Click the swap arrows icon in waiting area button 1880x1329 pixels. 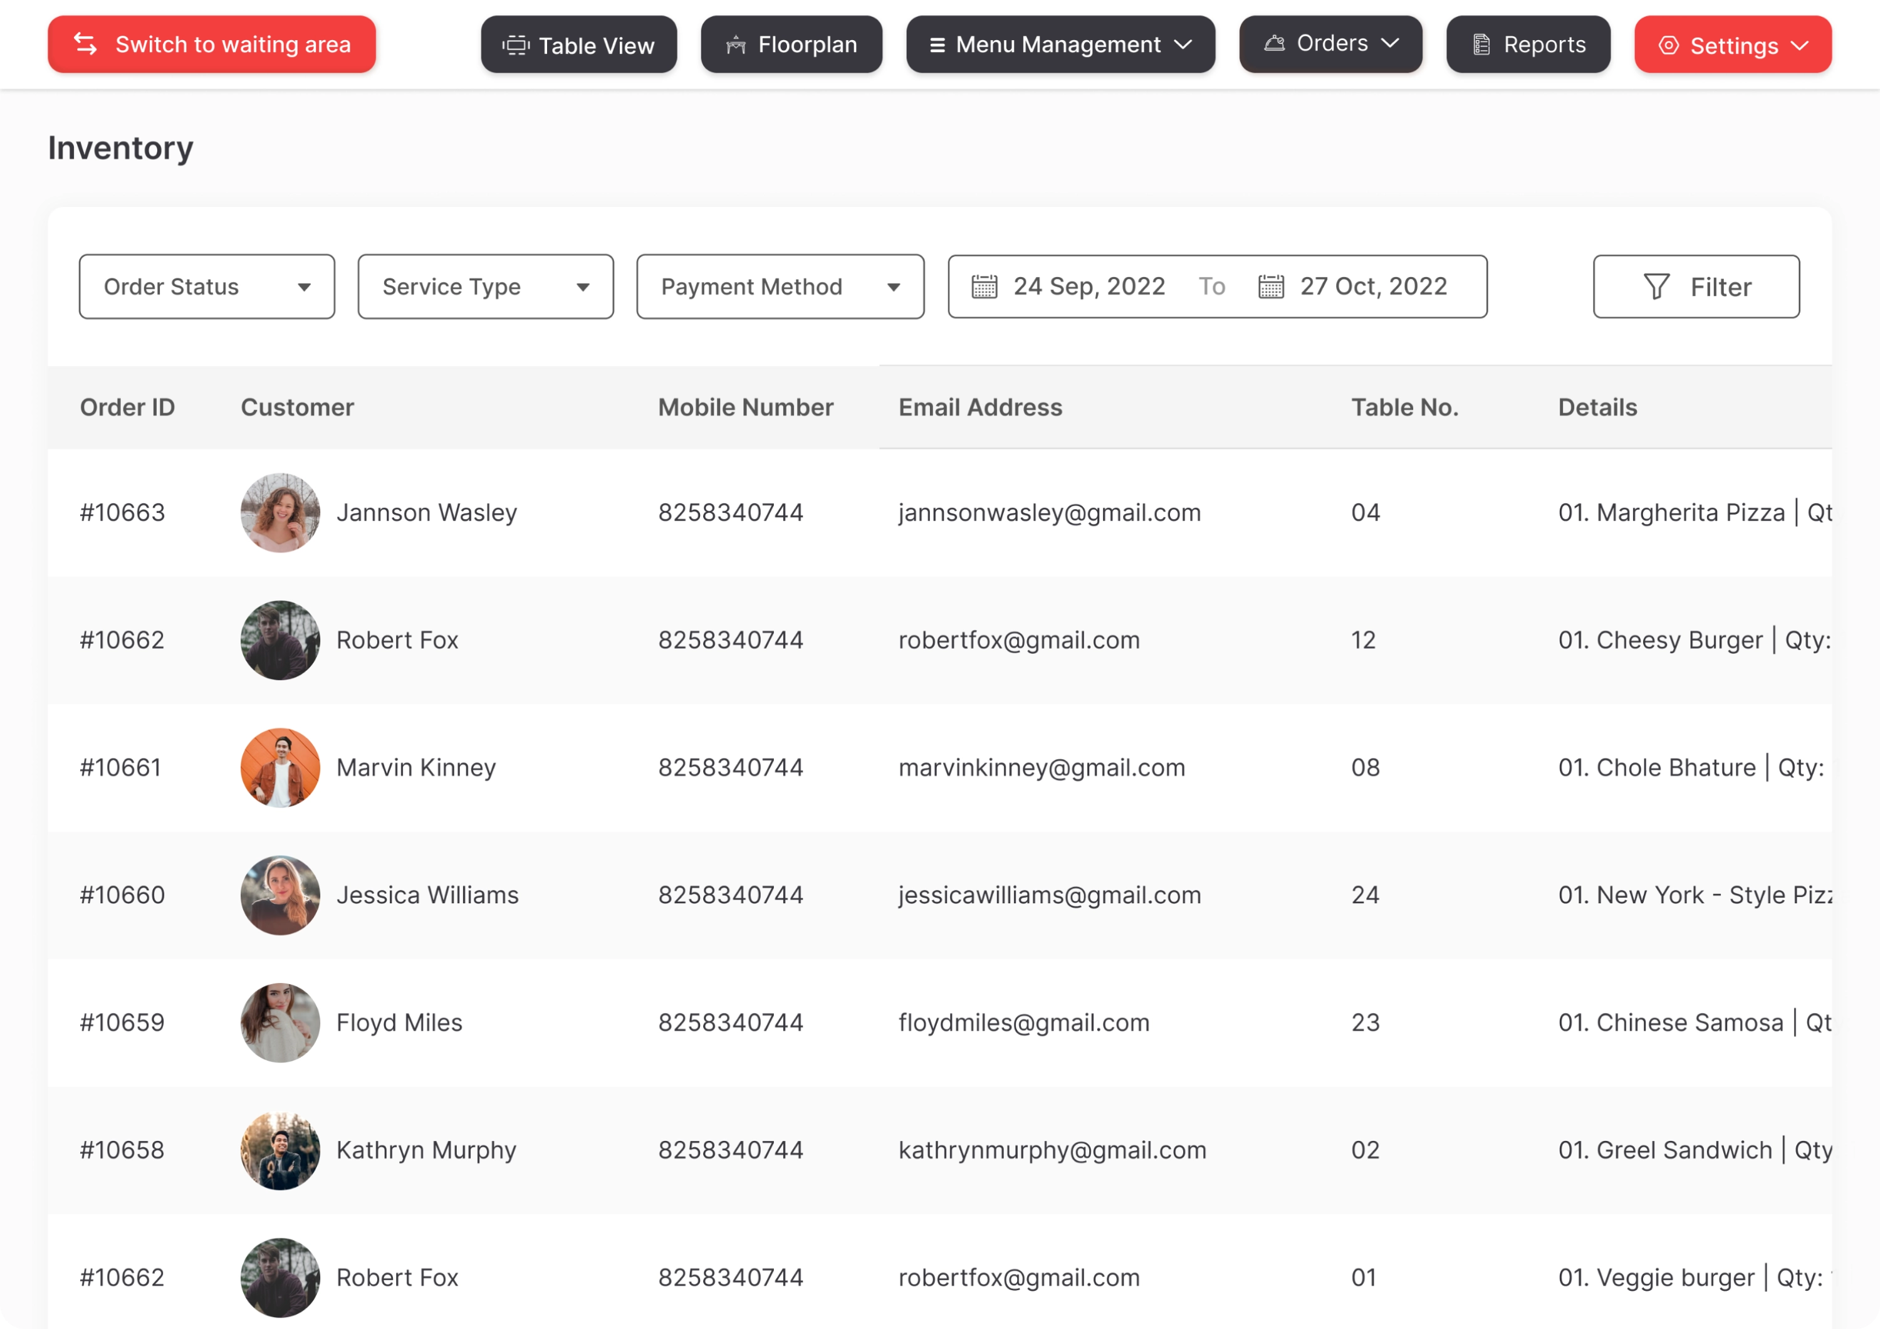(86, 43)
